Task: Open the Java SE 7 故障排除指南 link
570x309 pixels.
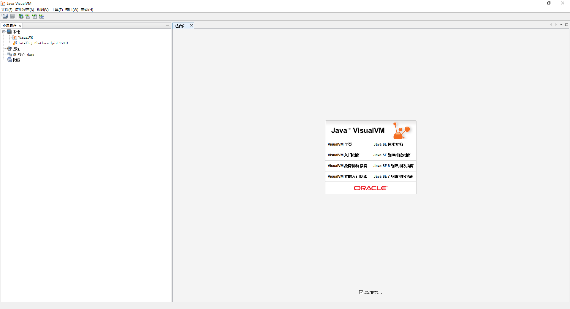Action: click(394, 176)
